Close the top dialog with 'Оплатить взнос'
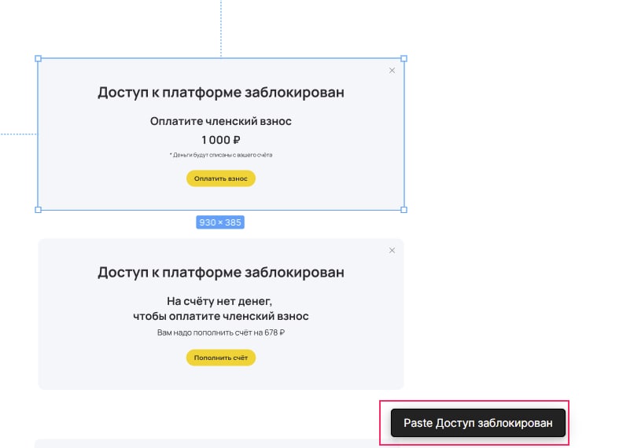Image resolution: width=634 pixels, height=448 pixels. point(392,71)
